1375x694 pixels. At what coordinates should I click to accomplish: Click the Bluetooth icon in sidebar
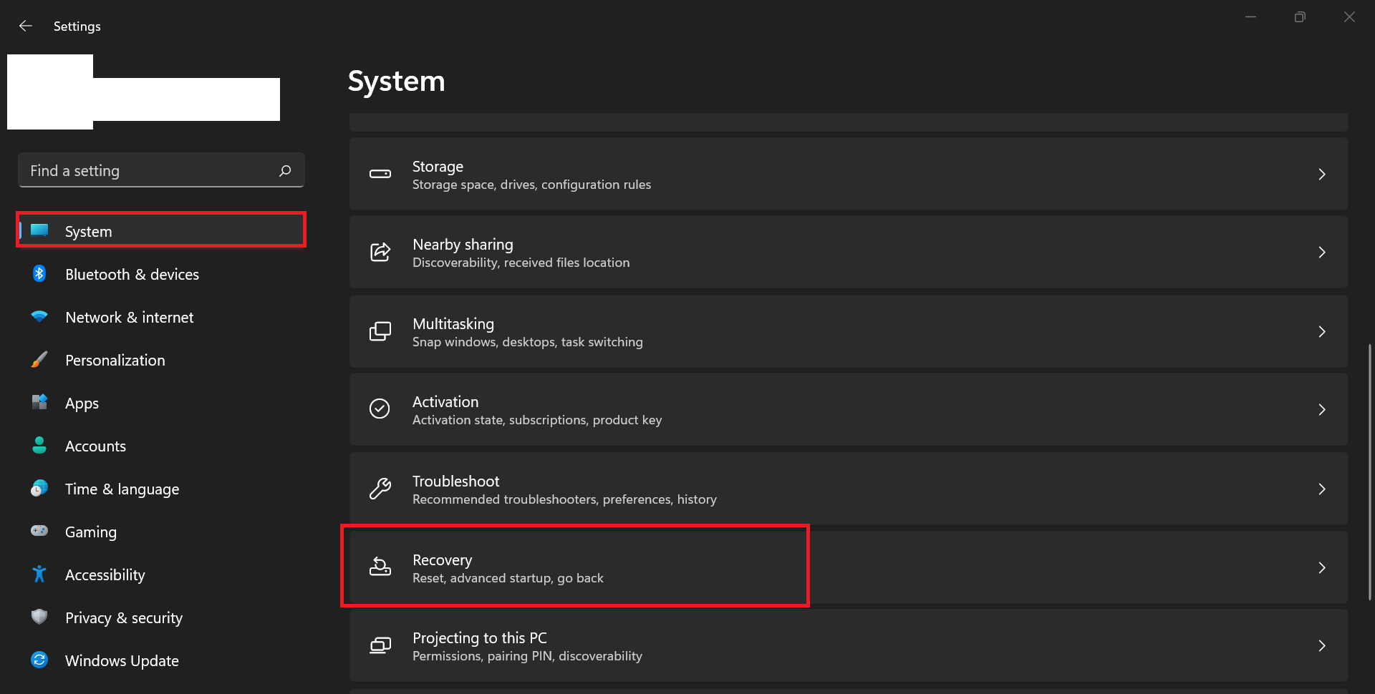pyautogui.click(x=39, y=273)
